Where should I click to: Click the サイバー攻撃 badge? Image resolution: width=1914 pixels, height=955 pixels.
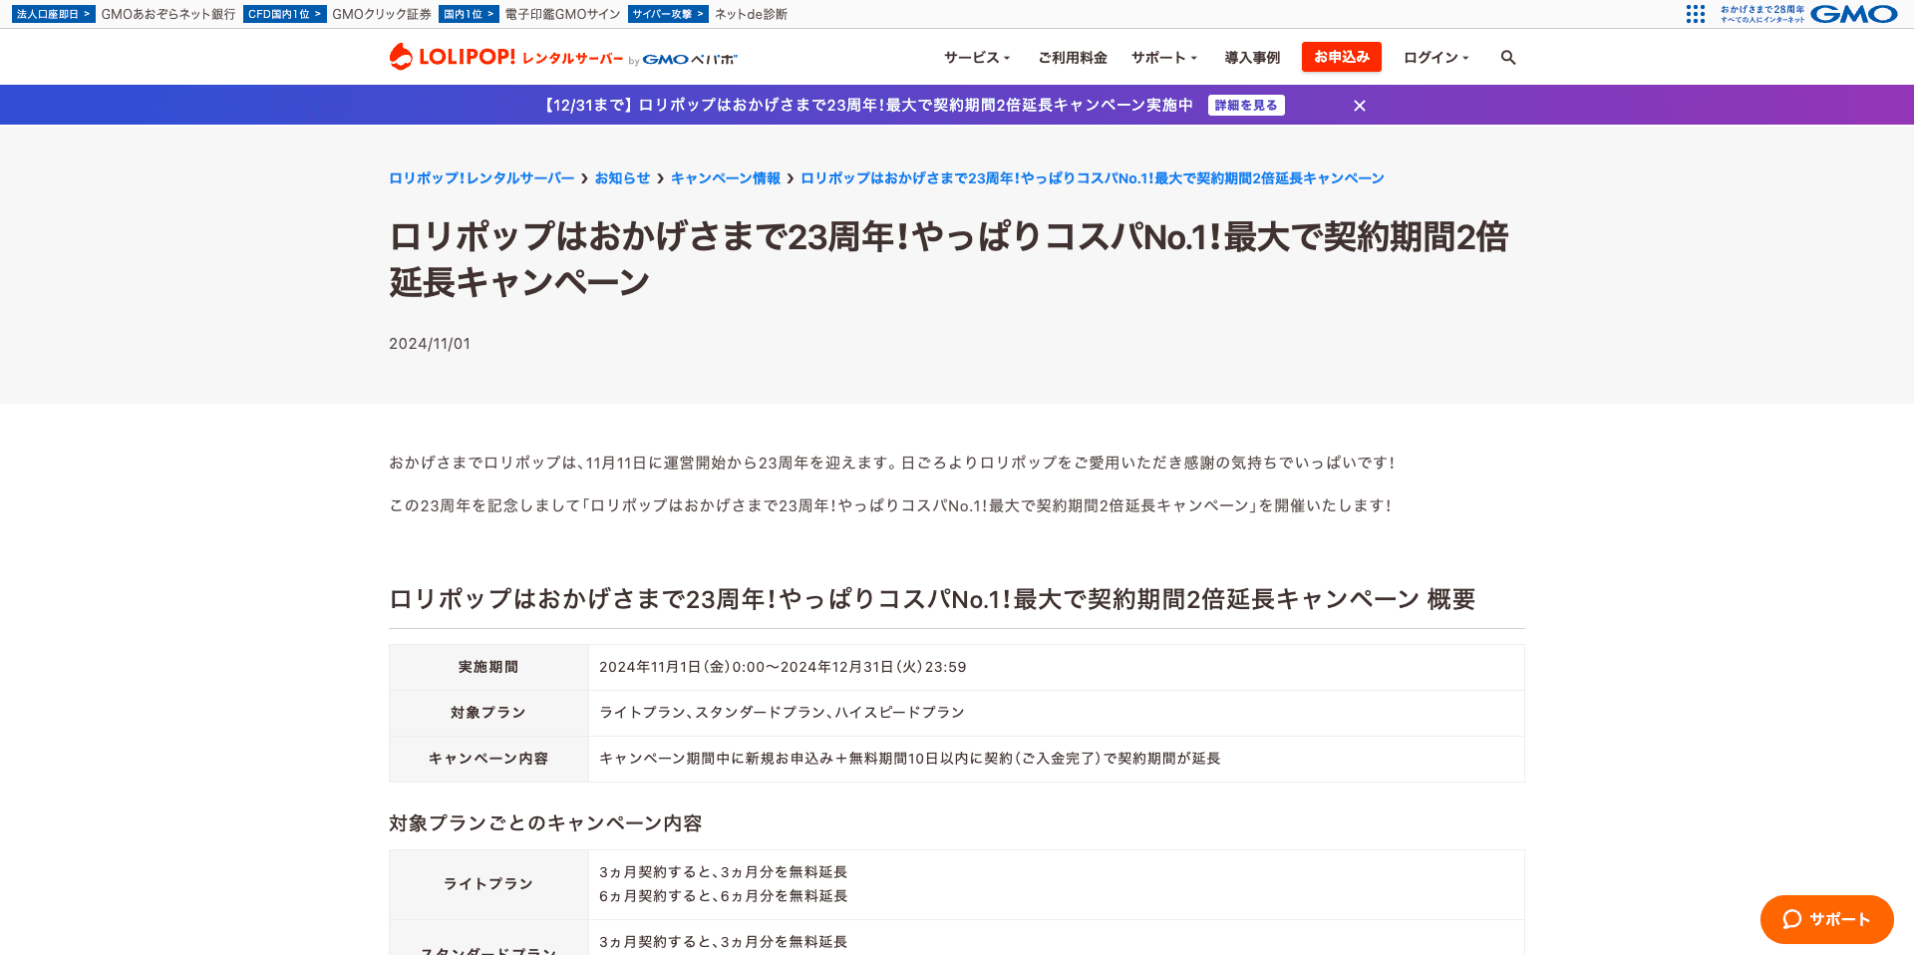668,14
